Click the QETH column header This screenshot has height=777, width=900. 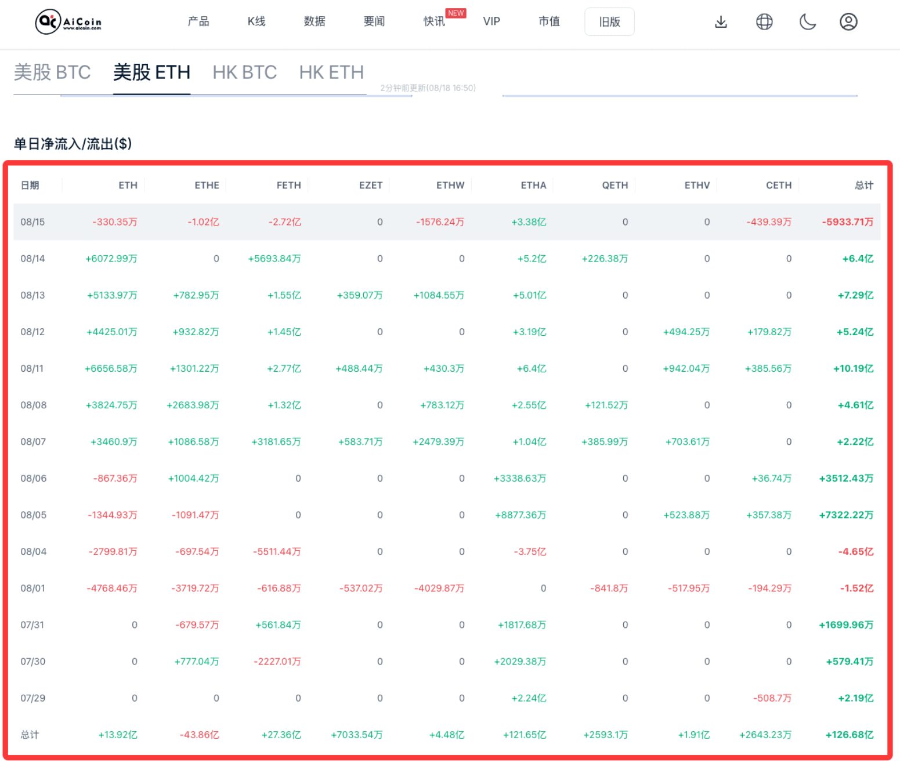pos(615,185)
